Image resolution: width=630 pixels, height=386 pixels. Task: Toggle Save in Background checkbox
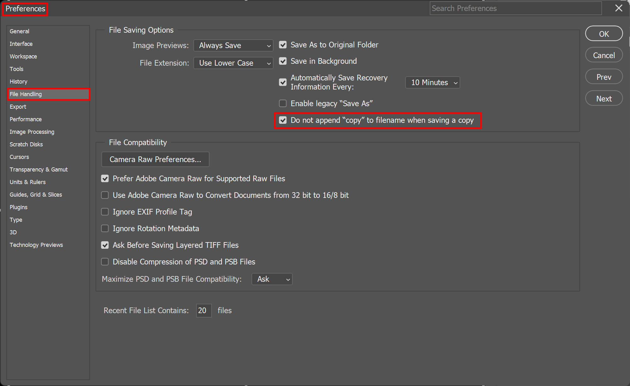283,61
